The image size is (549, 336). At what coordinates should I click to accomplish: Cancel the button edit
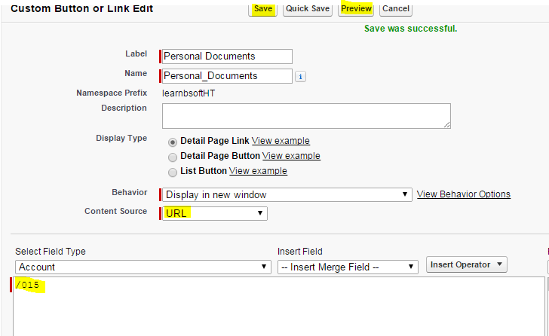pos(396,9)
